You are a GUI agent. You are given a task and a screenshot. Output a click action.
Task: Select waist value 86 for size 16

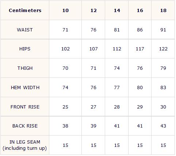click(140, 30)
